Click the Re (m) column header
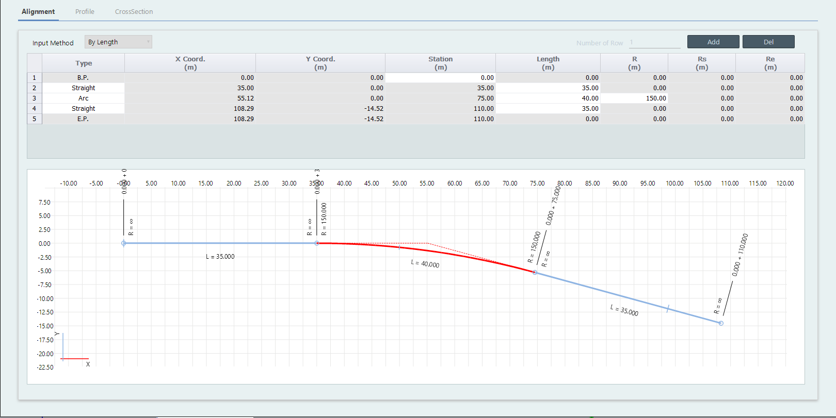Viewport: 836px width, 418px height. pyautogui.click(x=770, y=63)
